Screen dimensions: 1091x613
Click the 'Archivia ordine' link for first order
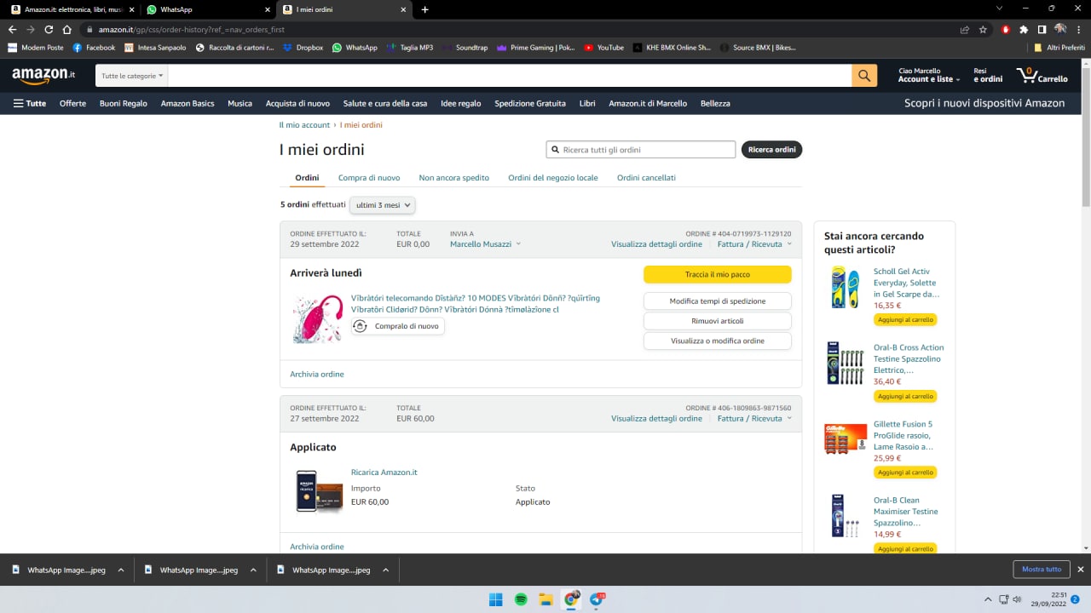[x=317, y=375]
